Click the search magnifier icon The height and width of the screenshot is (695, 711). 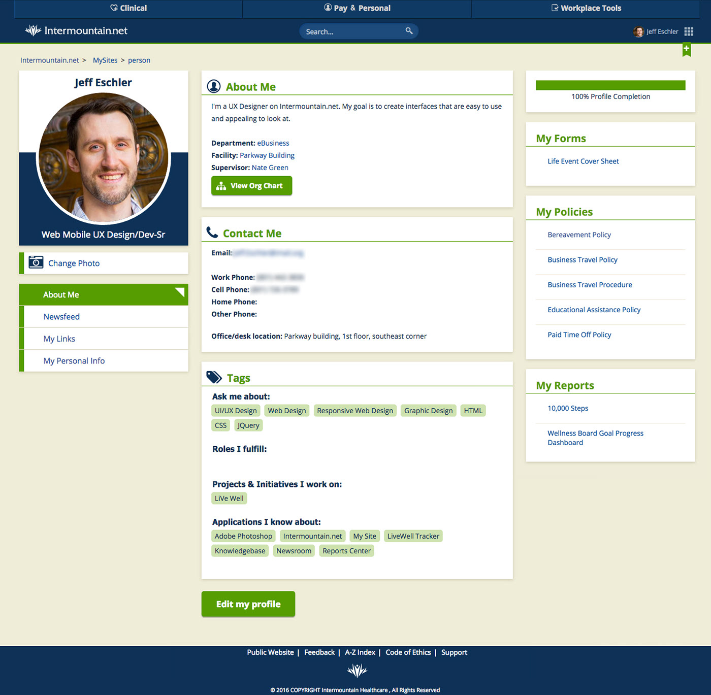pos(409,31)
